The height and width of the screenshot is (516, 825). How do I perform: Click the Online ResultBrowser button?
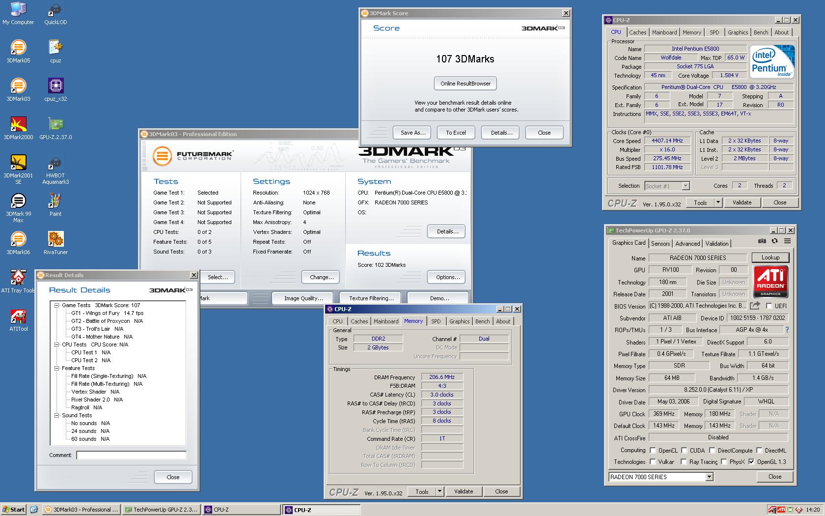[466, 84]
